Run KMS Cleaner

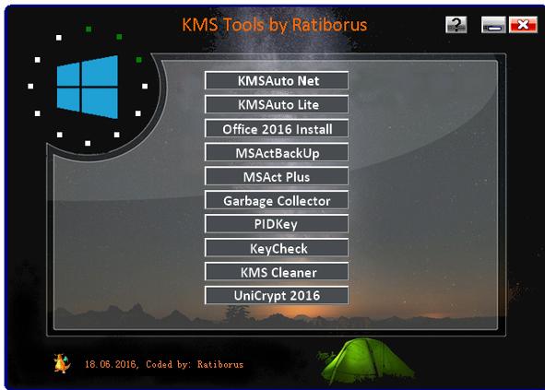pyautogui.click(x=277, y=272)
